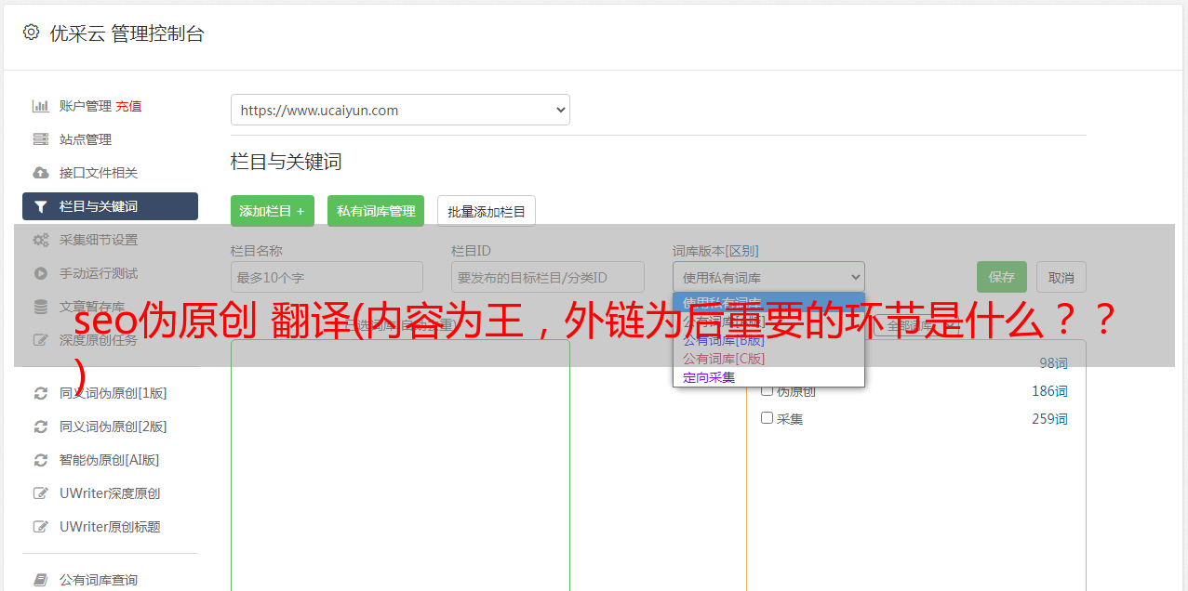Screen dimensions: 1188x591
Task: Click the 186词 count in the 伪原创 row
Action: (1049, 391)
